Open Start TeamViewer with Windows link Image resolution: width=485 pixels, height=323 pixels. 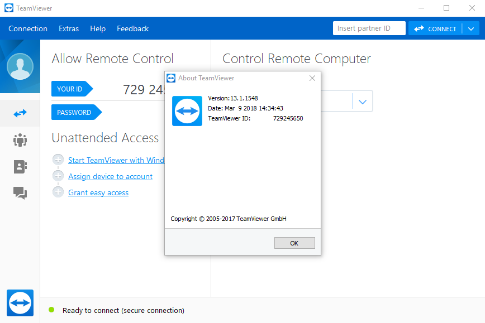pyautogui.click(x=116, y=160)
